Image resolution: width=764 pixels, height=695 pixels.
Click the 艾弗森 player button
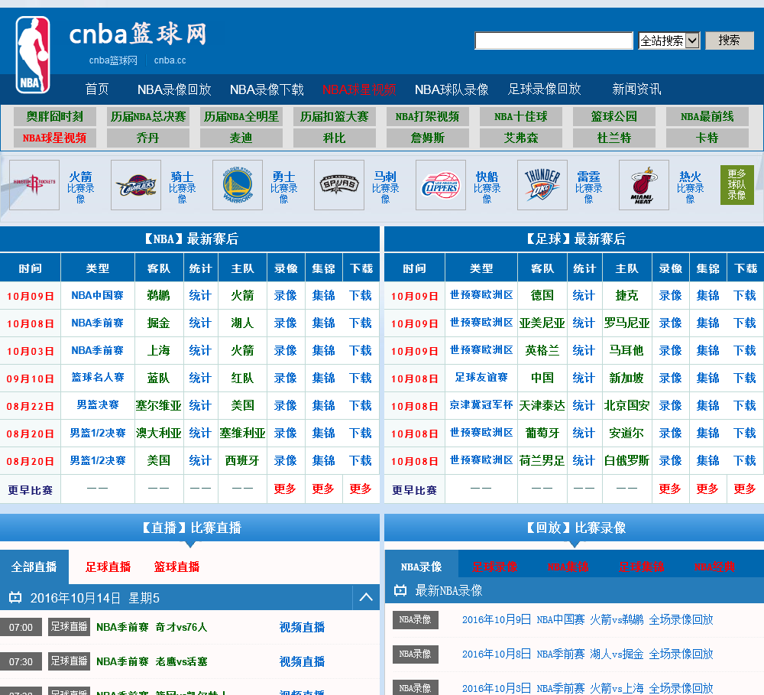click(521, 138)
